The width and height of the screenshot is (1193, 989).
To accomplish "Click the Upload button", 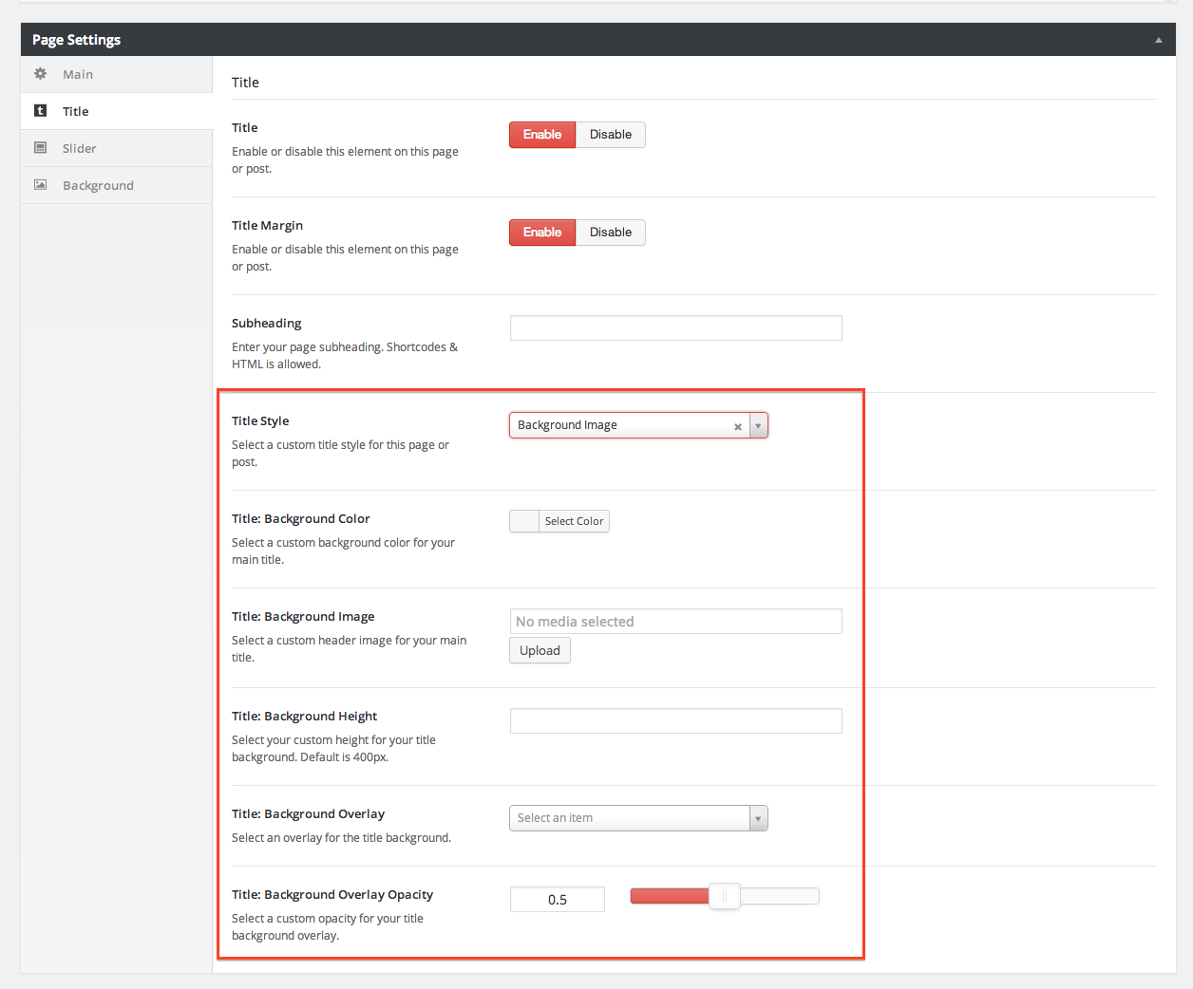I will click(540, 651).
